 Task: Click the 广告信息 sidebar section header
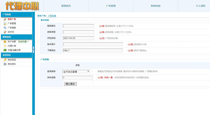[x=16, y=14]
